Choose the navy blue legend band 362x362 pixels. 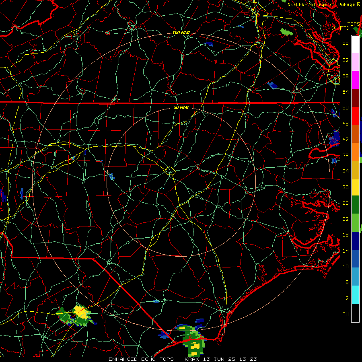[355, 241]
